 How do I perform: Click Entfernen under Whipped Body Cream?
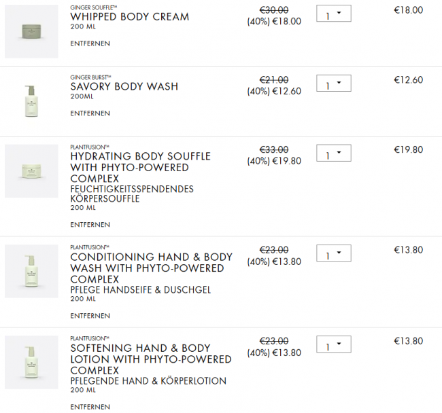pos(90,43)
